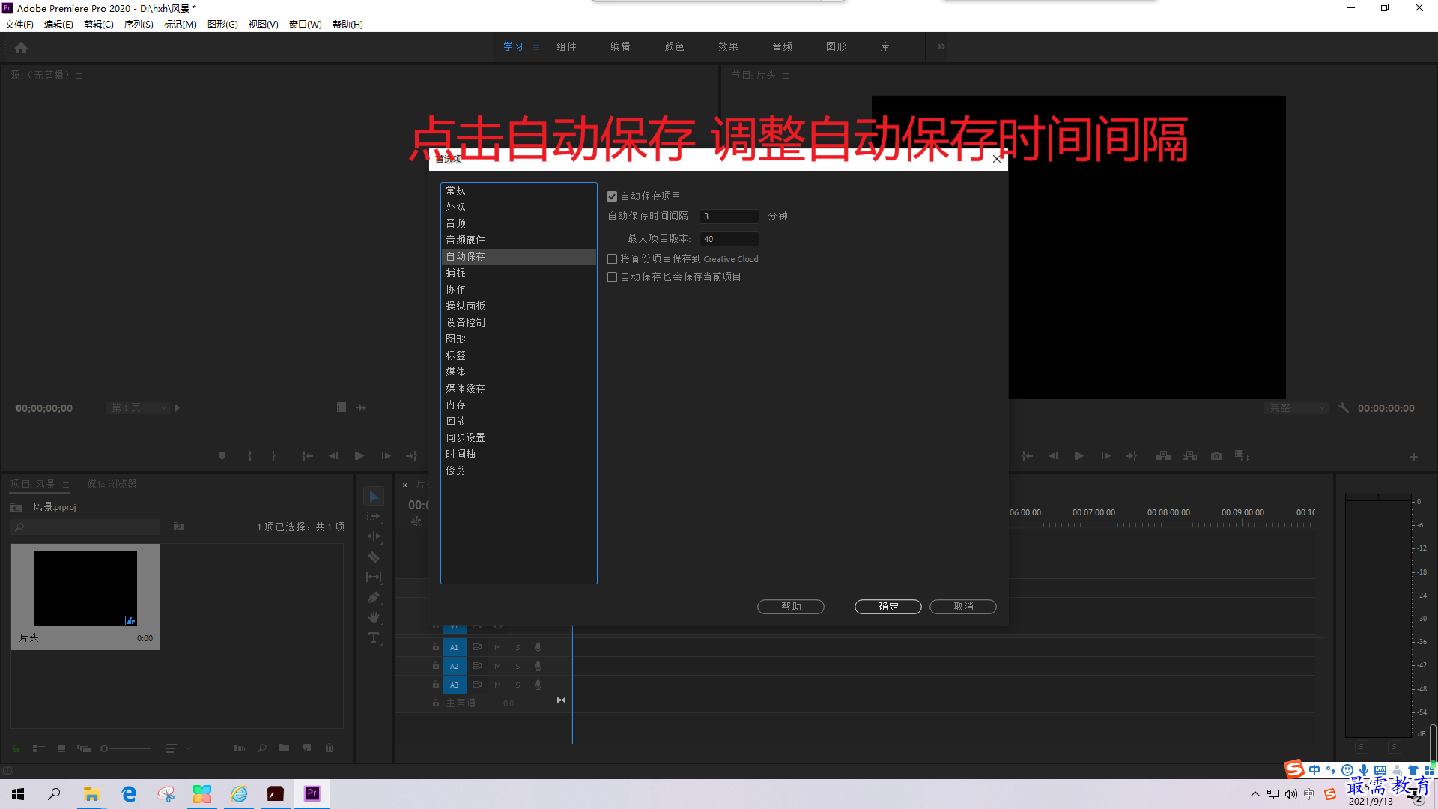This screenshot has width=1438, height=809.
Task: Click create search bin icon beside search box
Action: tap(179, 527)
